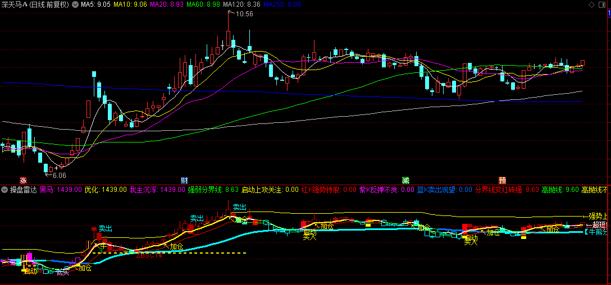
Task: Click the blue number box at right edge
Action: point(609,13)
